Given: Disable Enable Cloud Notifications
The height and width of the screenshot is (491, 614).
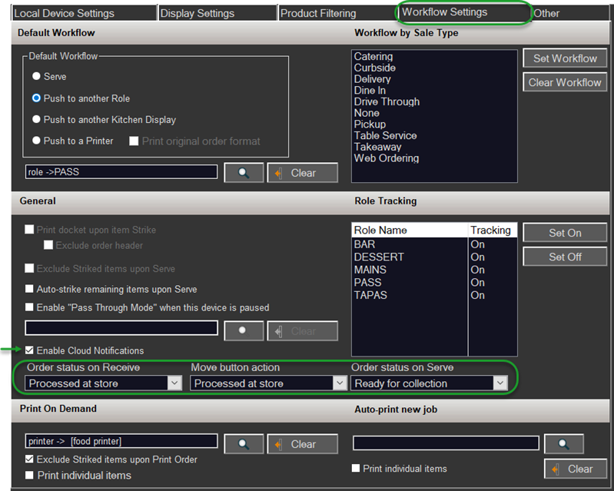Looking at the screenshot, I should [29, 350].
